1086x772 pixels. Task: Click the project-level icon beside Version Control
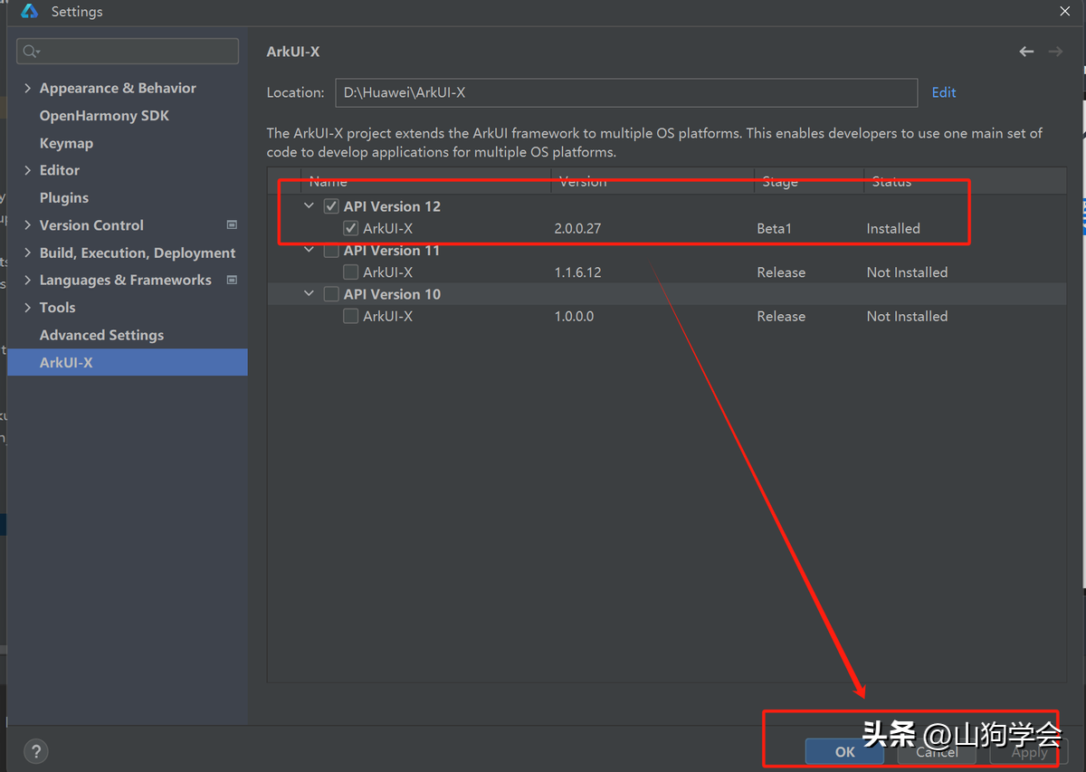click(x=232, y=224)
